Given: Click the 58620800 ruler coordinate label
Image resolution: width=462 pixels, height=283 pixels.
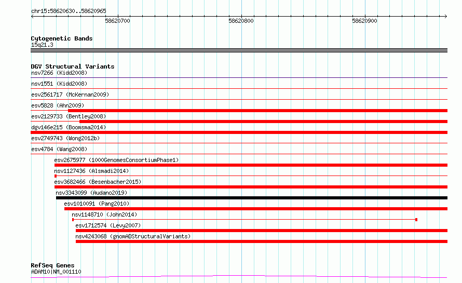Looking at the screenshot, I should pyautogui.click(x=241, y=21).
